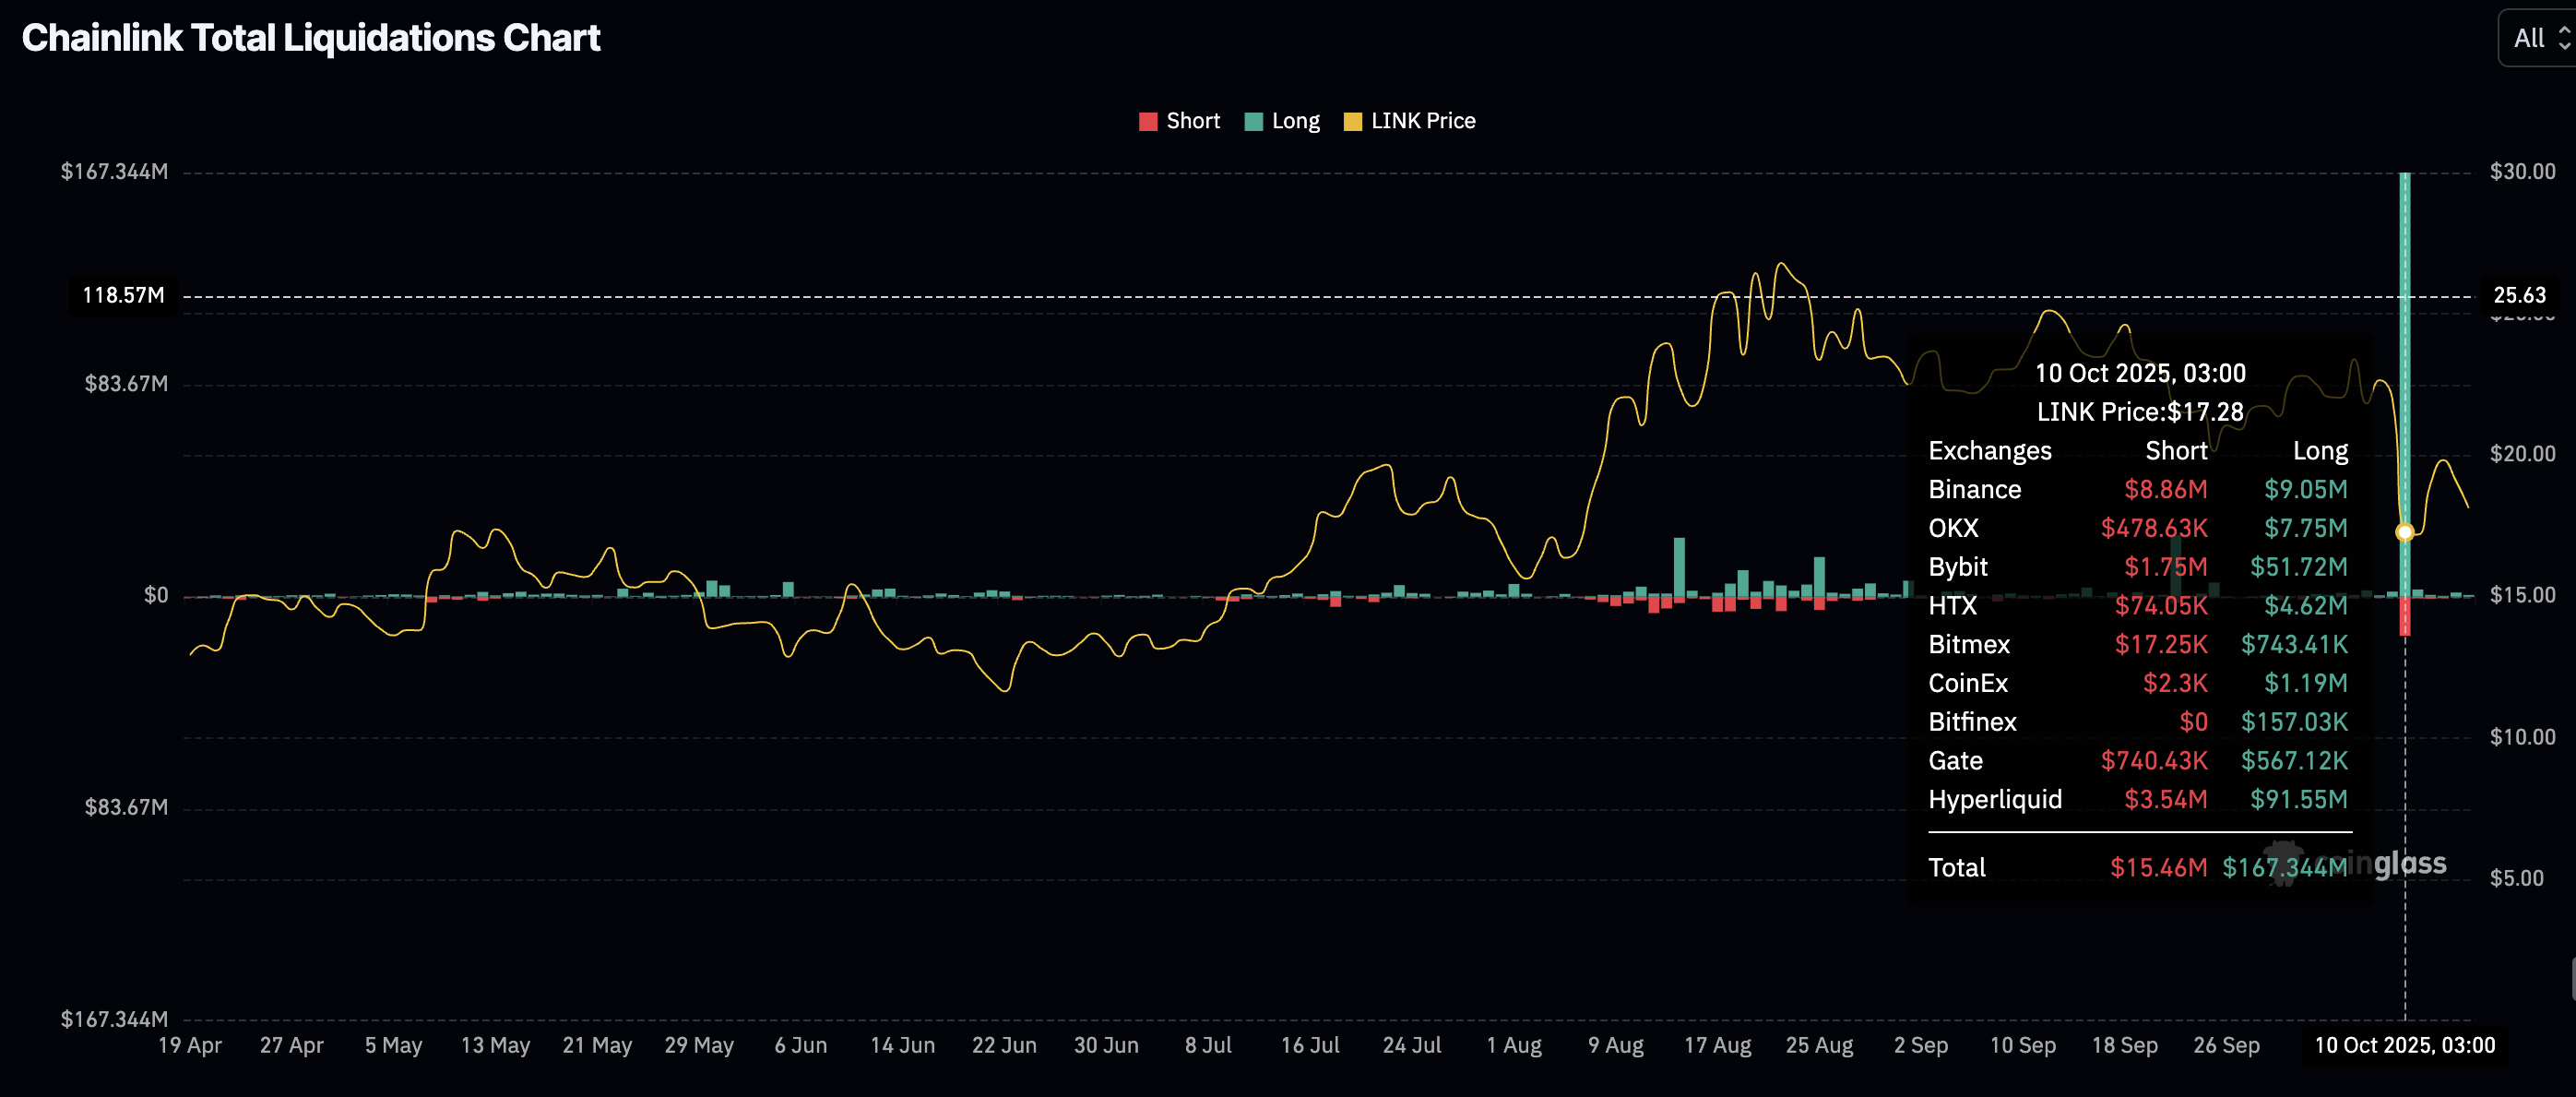Select the highlighted circle marker on price line
This screenshot has height=1097, width=2576.
[x=2404, y=531]
